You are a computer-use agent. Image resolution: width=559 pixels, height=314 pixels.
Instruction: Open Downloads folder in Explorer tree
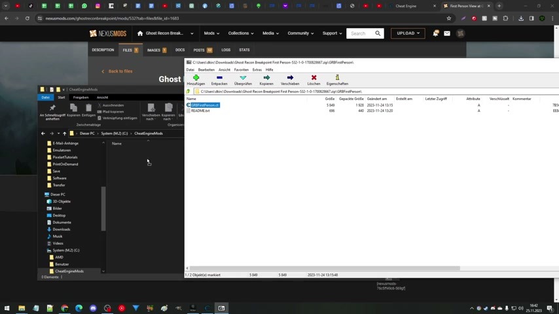[62, 230]
